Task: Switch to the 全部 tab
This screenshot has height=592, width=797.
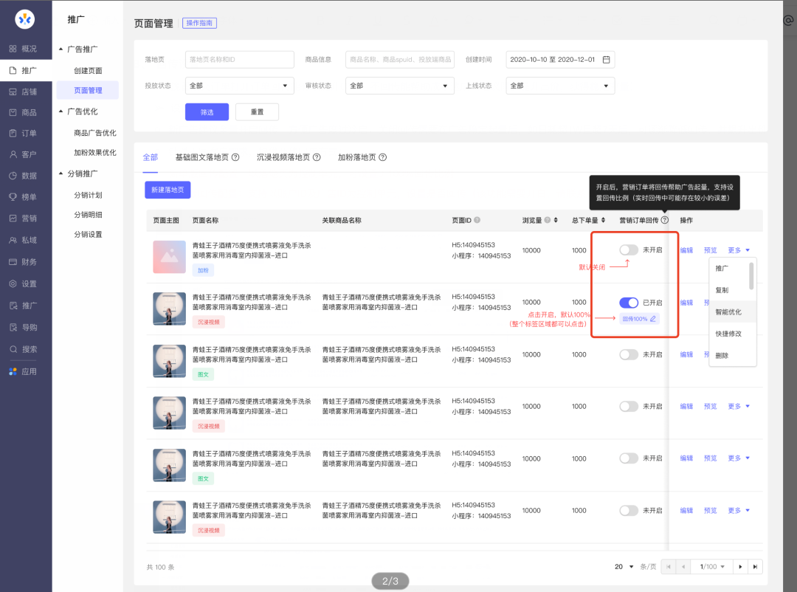Action: click(x=150, y=157)
